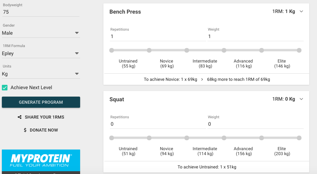Click the Squat slider's Elite end marker
Image resolution: width=317 pixels, height=174 pixels.
(x=299, y=138)
